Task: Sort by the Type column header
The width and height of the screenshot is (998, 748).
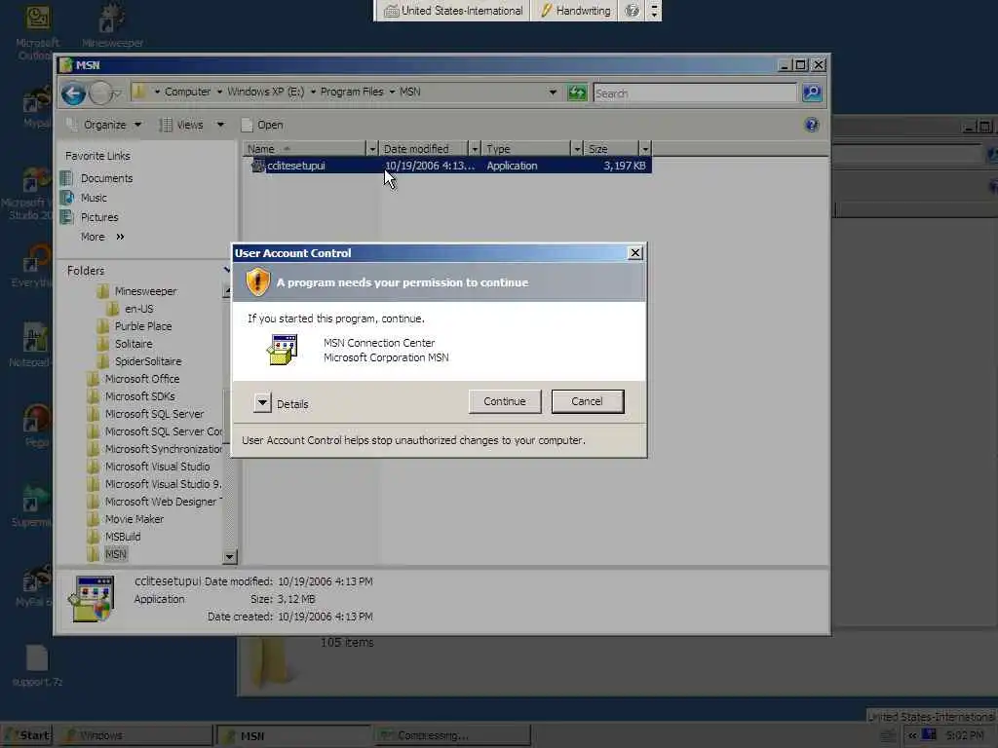Action: point(525,149)
